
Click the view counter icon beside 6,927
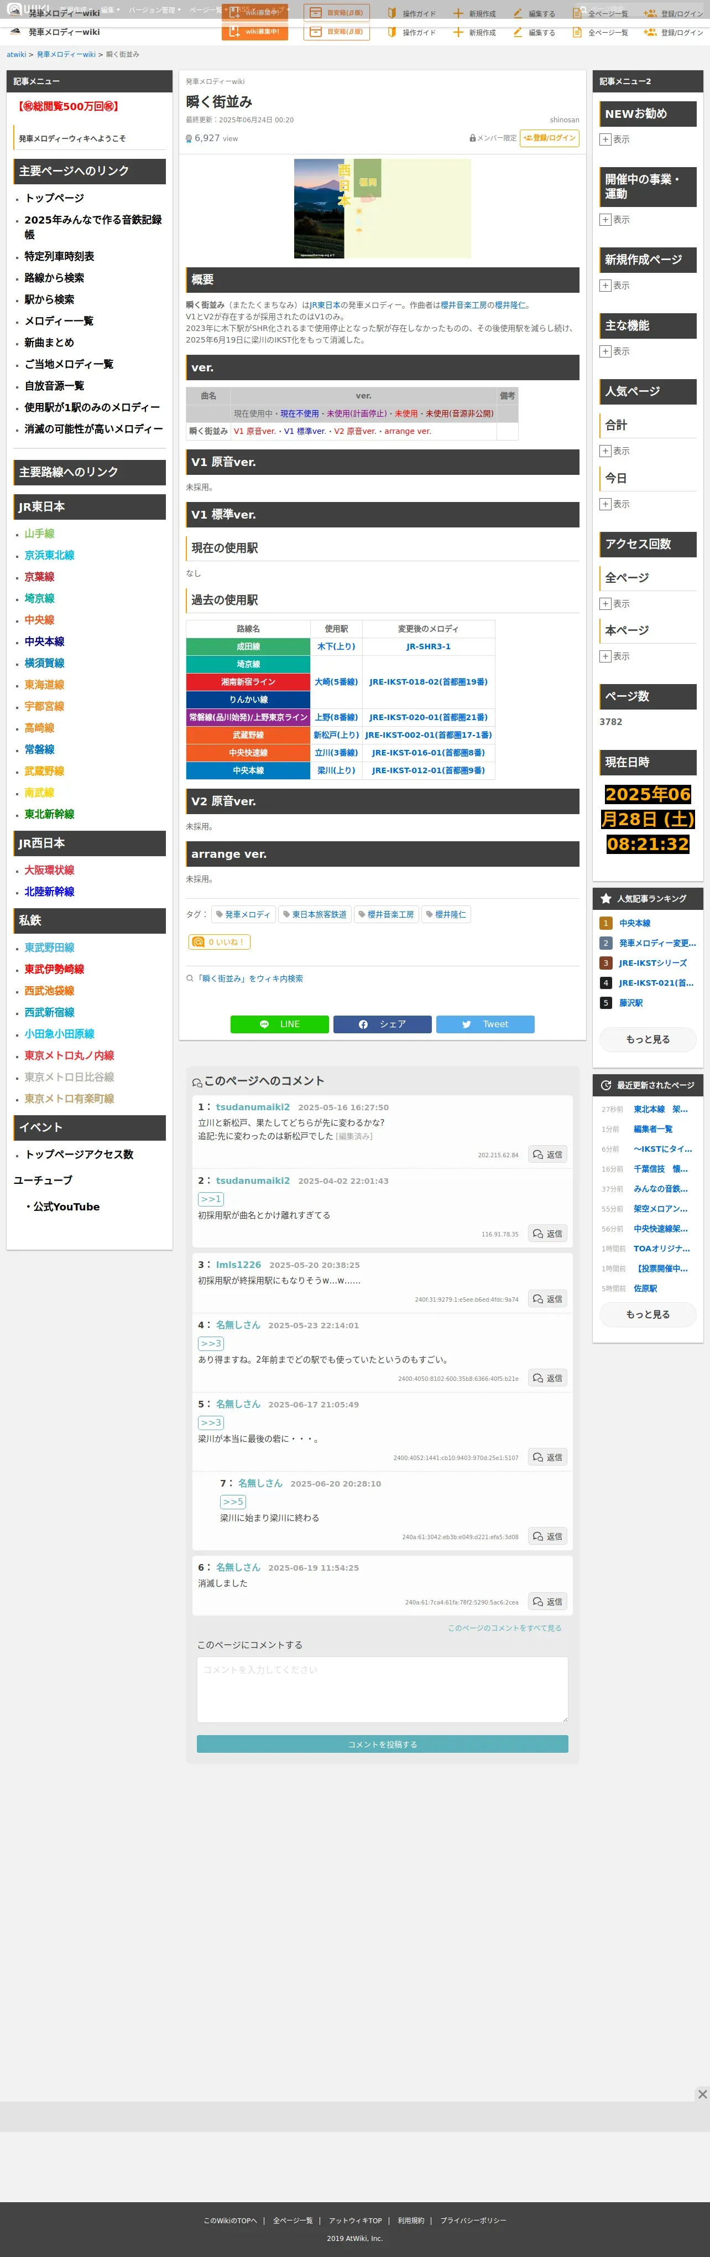click(188, 138)
